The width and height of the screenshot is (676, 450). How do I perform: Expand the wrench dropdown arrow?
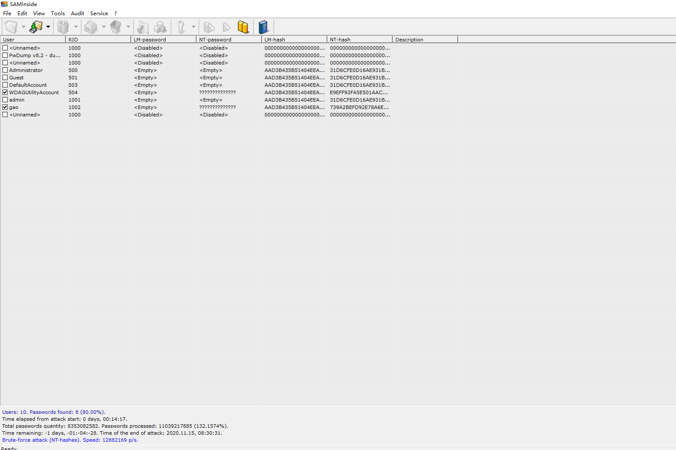click(194, 27)
